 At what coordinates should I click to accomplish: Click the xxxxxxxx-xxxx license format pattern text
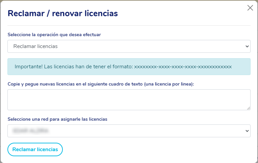coord(183,67)
